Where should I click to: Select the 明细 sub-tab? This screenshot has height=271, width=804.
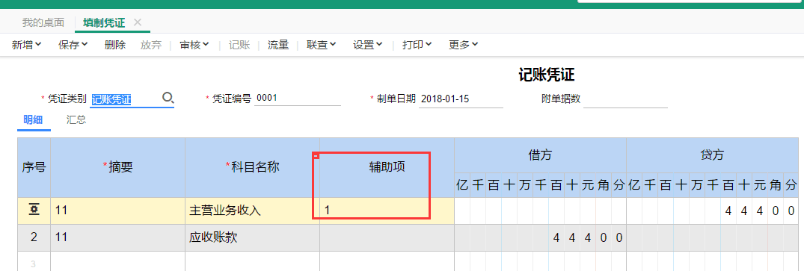(34, 120)
